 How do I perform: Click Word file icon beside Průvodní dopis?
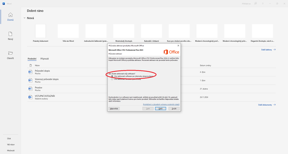click(30, 72)
